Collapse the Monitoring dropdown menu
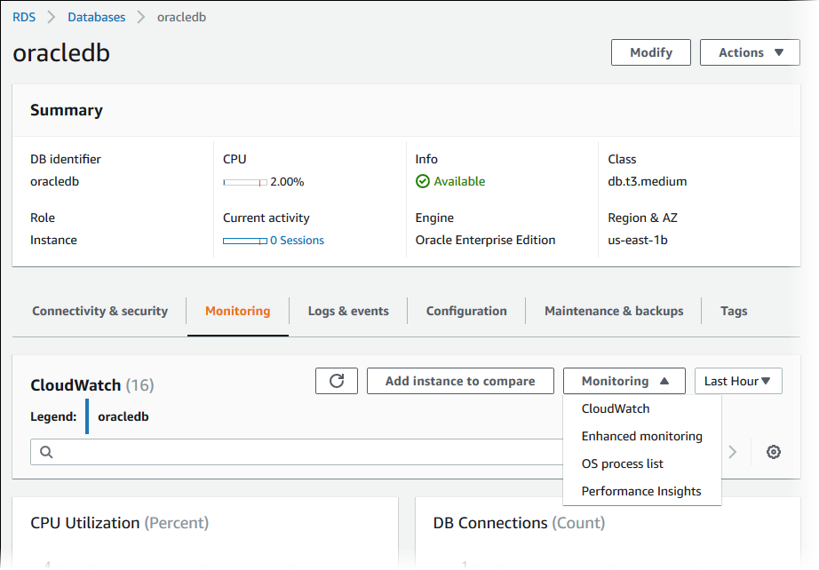The height and width of the screenshot is (570, 819). [624, 381]
